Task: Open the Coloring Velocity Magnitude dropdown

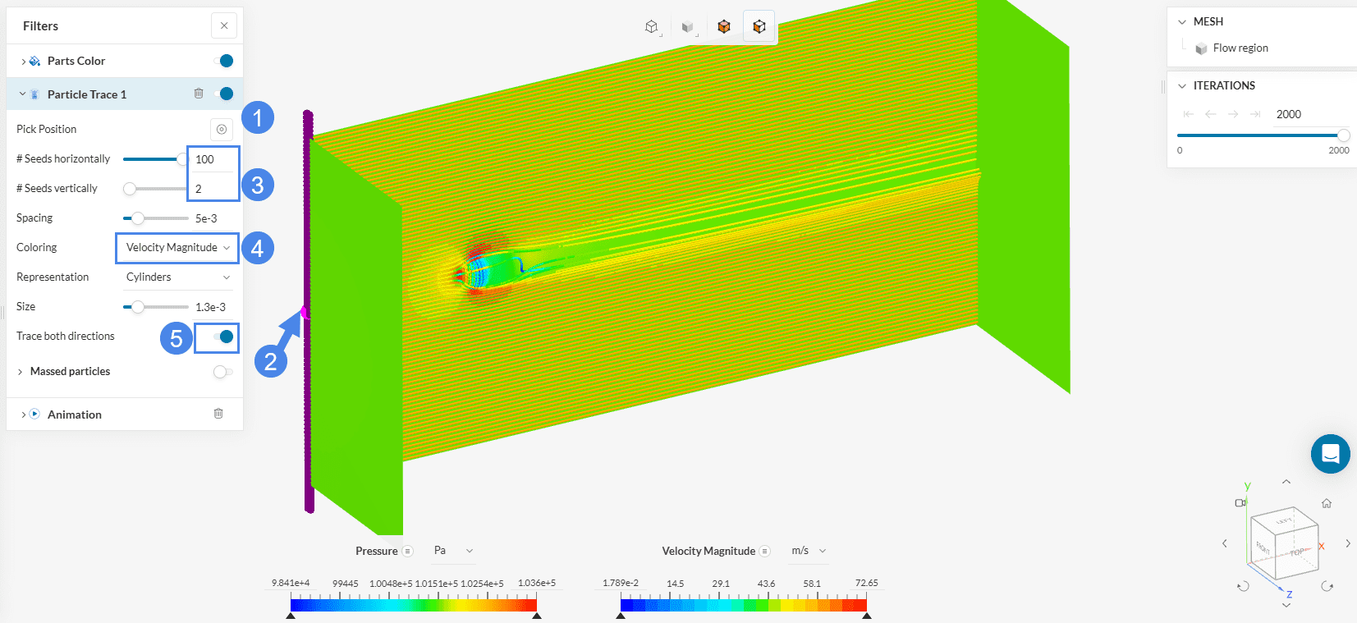Action: pyautogui.click(x=177, y=248)
